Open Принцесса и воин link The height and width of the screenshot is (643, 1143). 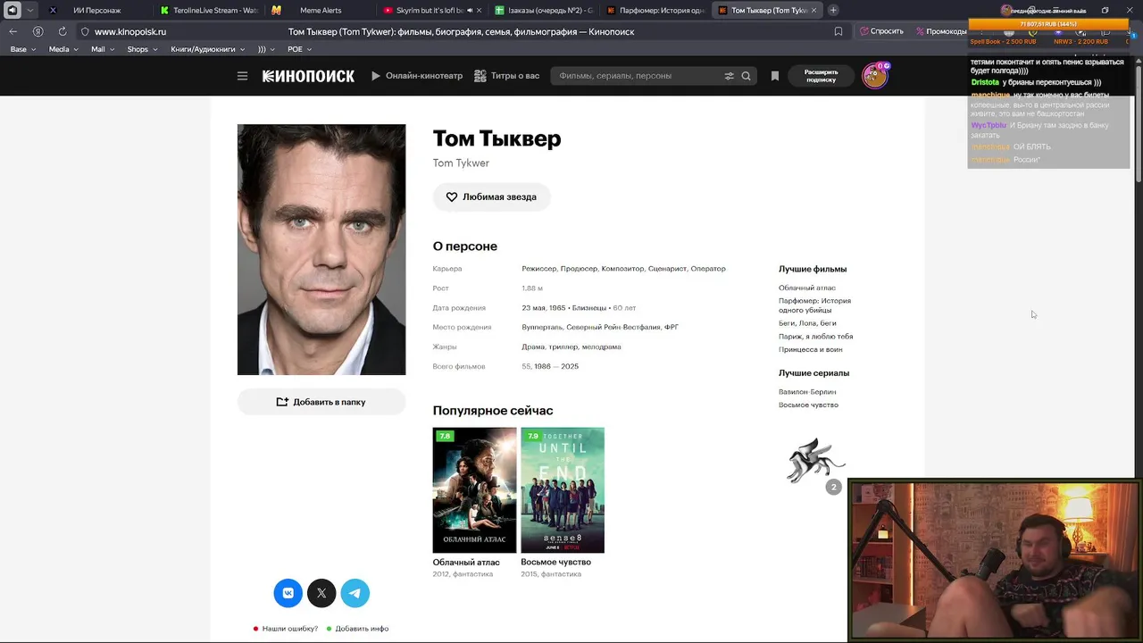coord(810,350)
